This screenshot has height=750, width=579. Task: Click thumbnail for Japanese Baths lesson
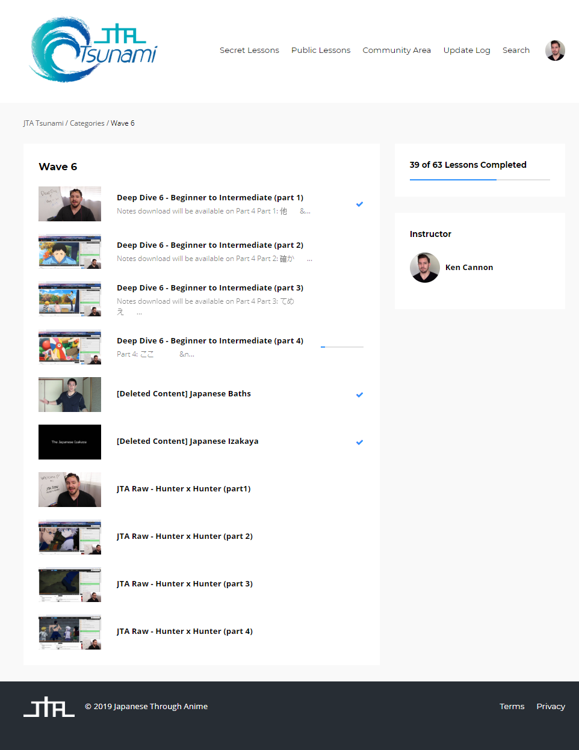pyautogui.click(x=70, y=395)
